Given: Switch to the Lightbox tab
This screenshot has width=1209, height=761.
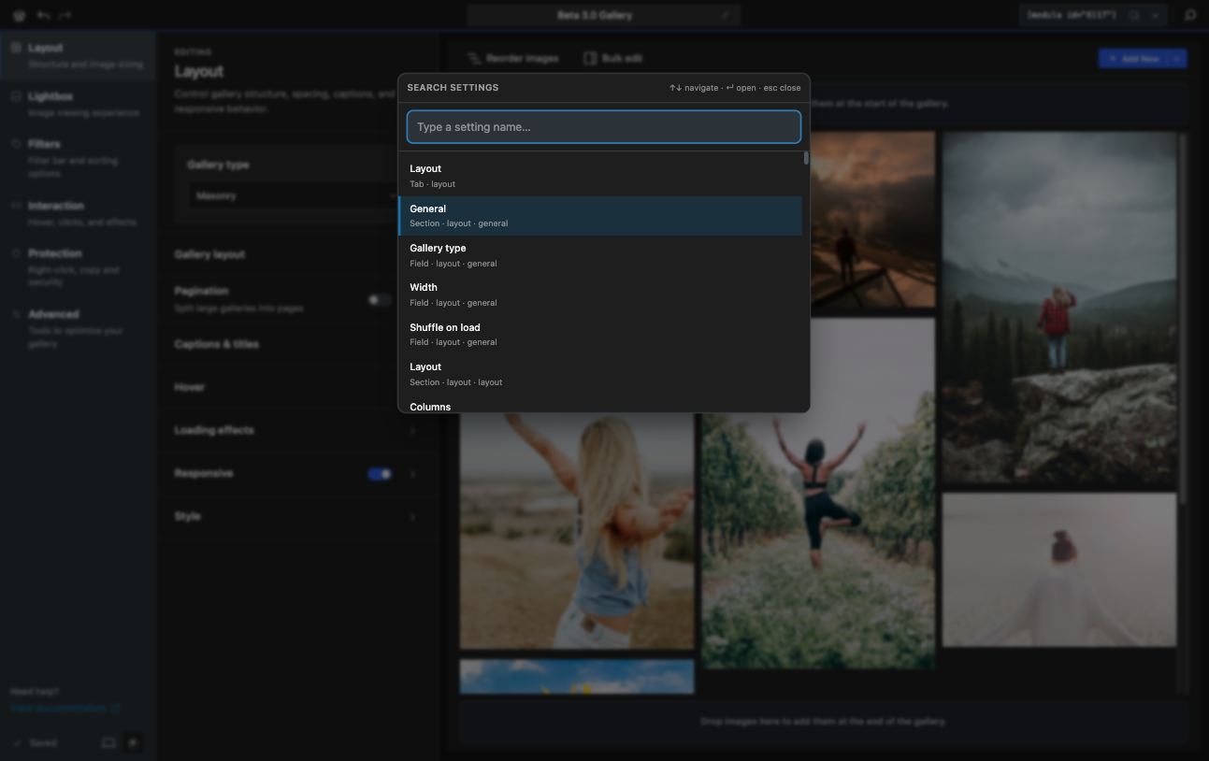Looking at the screenshot, I should pos(78,104).
